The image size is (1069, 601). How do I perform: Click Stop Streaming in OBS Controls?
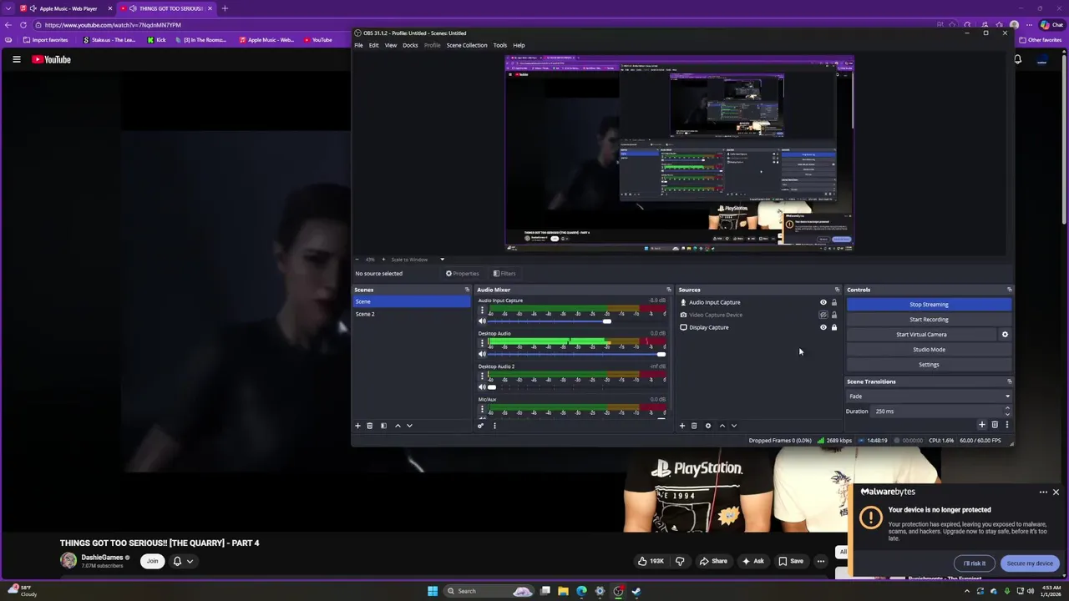point(929,305)
